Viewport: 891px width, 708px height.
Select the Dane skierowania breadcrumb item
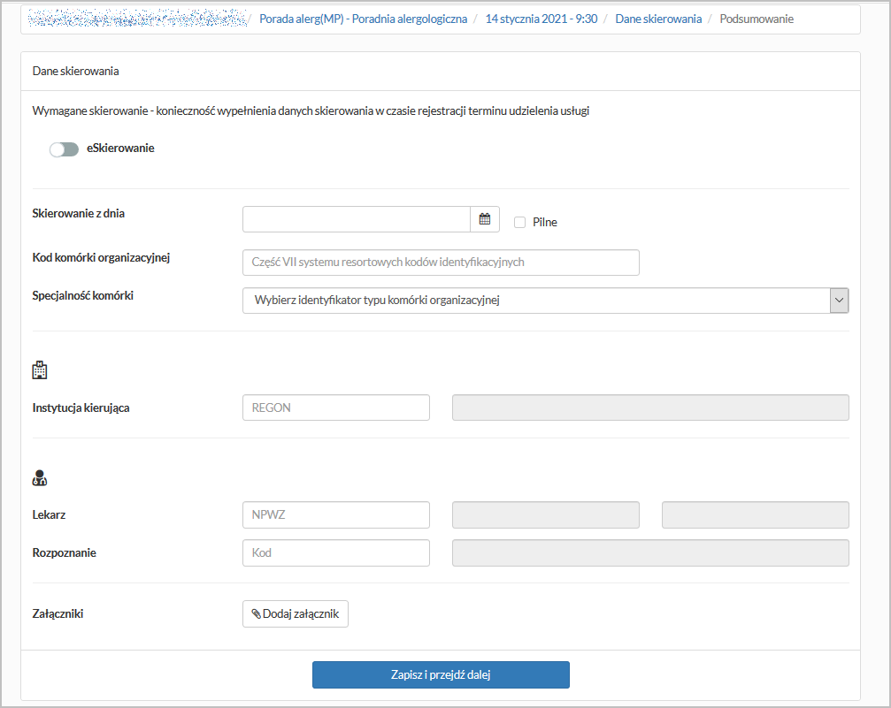tap(658, 17)
